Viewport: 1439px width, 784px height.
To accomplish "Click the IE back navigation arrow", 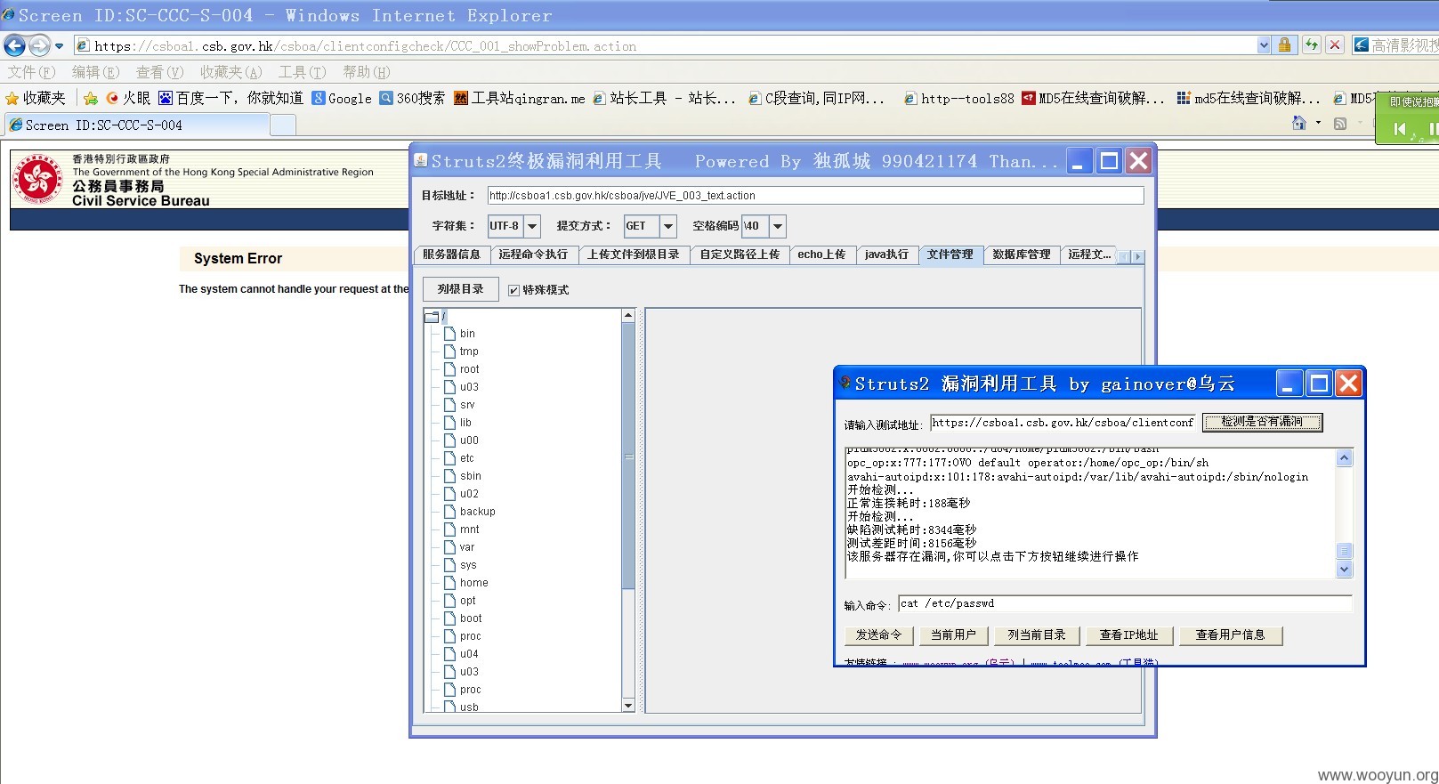I will [14, 45].
